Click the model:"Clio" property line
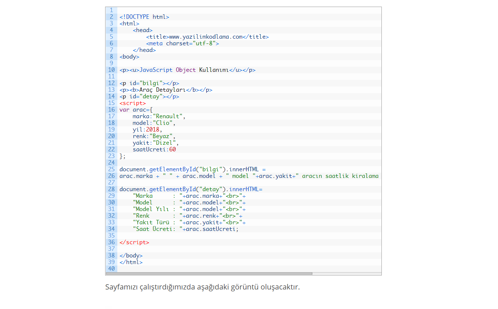The image size is (498, 309). click(x=154, y=123)
